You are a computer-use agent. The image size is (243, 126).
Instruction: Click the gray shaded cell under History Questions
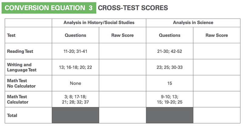75,115
